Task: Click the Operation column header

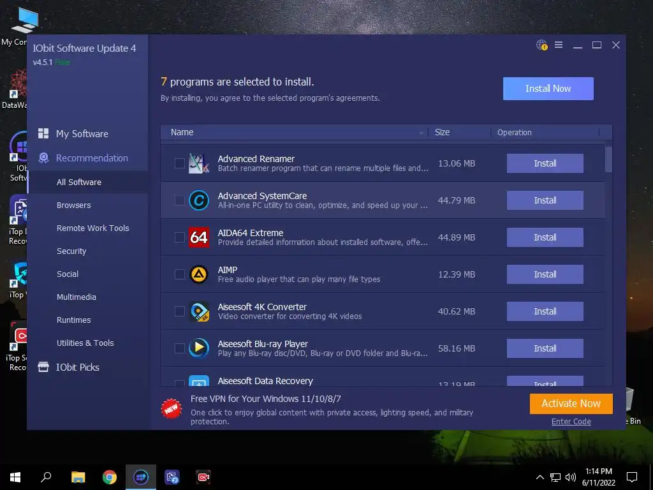Action: click(545, 132)
